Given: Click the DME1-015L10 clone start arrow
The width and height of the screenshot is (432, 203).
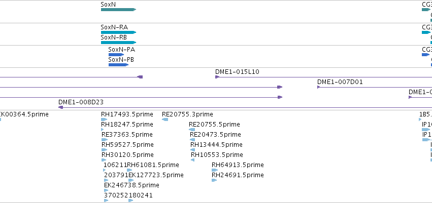Looking at the screenshot, I should (x=217, y=77).
